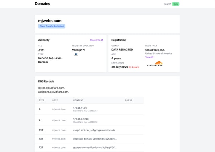The image size is (215, 152).
Task: Click the TYPE column header
Action: coord(41,100)
